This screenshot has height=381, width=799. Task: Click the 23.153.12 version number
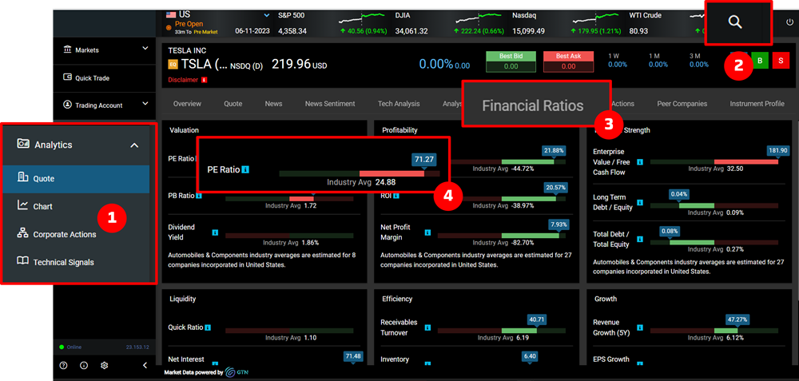[137, 347]
